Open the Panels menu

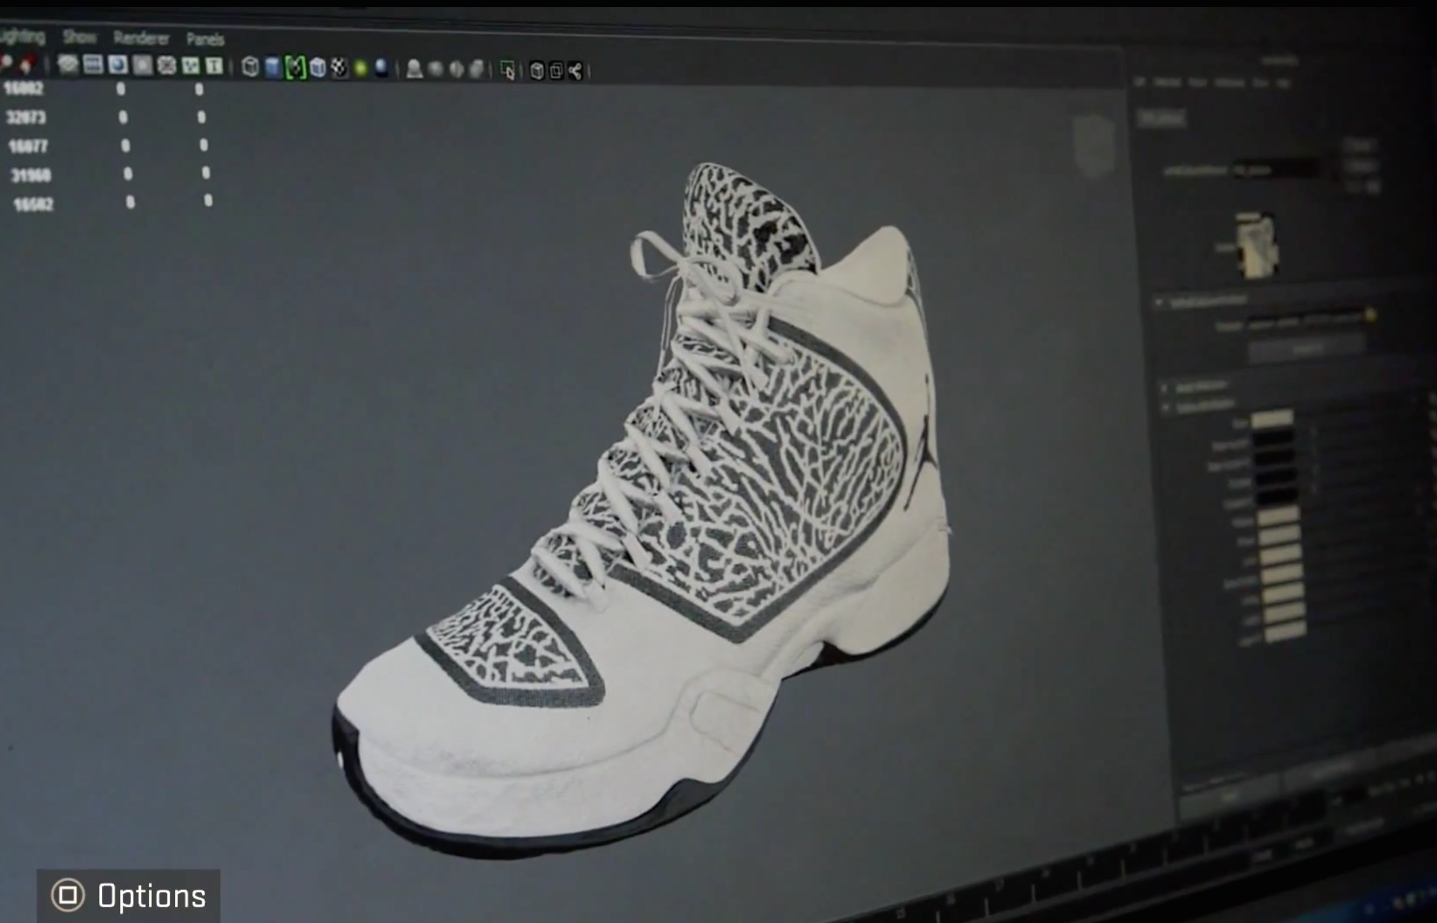pyautogui.click(x=206, y=39)
